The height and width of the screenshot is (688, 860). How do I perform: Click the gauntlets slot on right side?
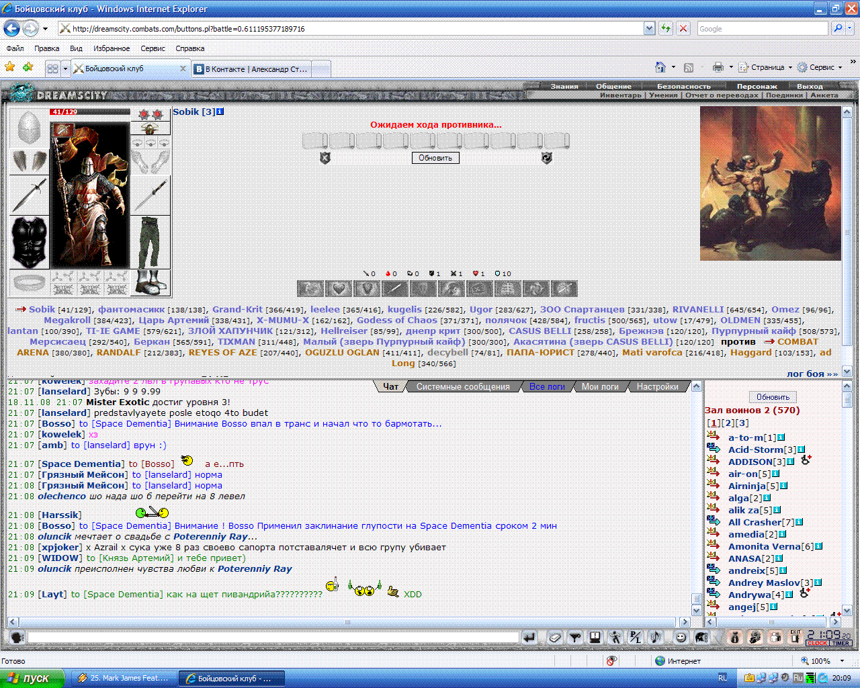tap(150, 162)
